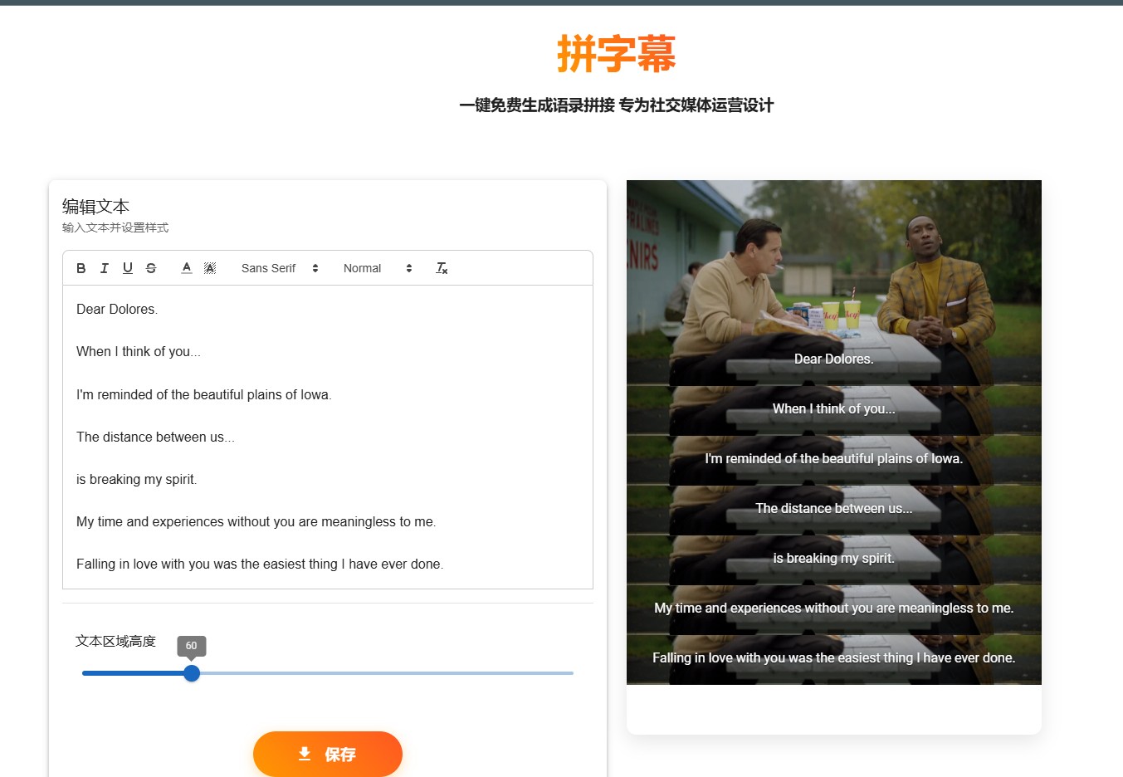
Task: Click the right end of the height slider track
Action: tap(571, 673)
